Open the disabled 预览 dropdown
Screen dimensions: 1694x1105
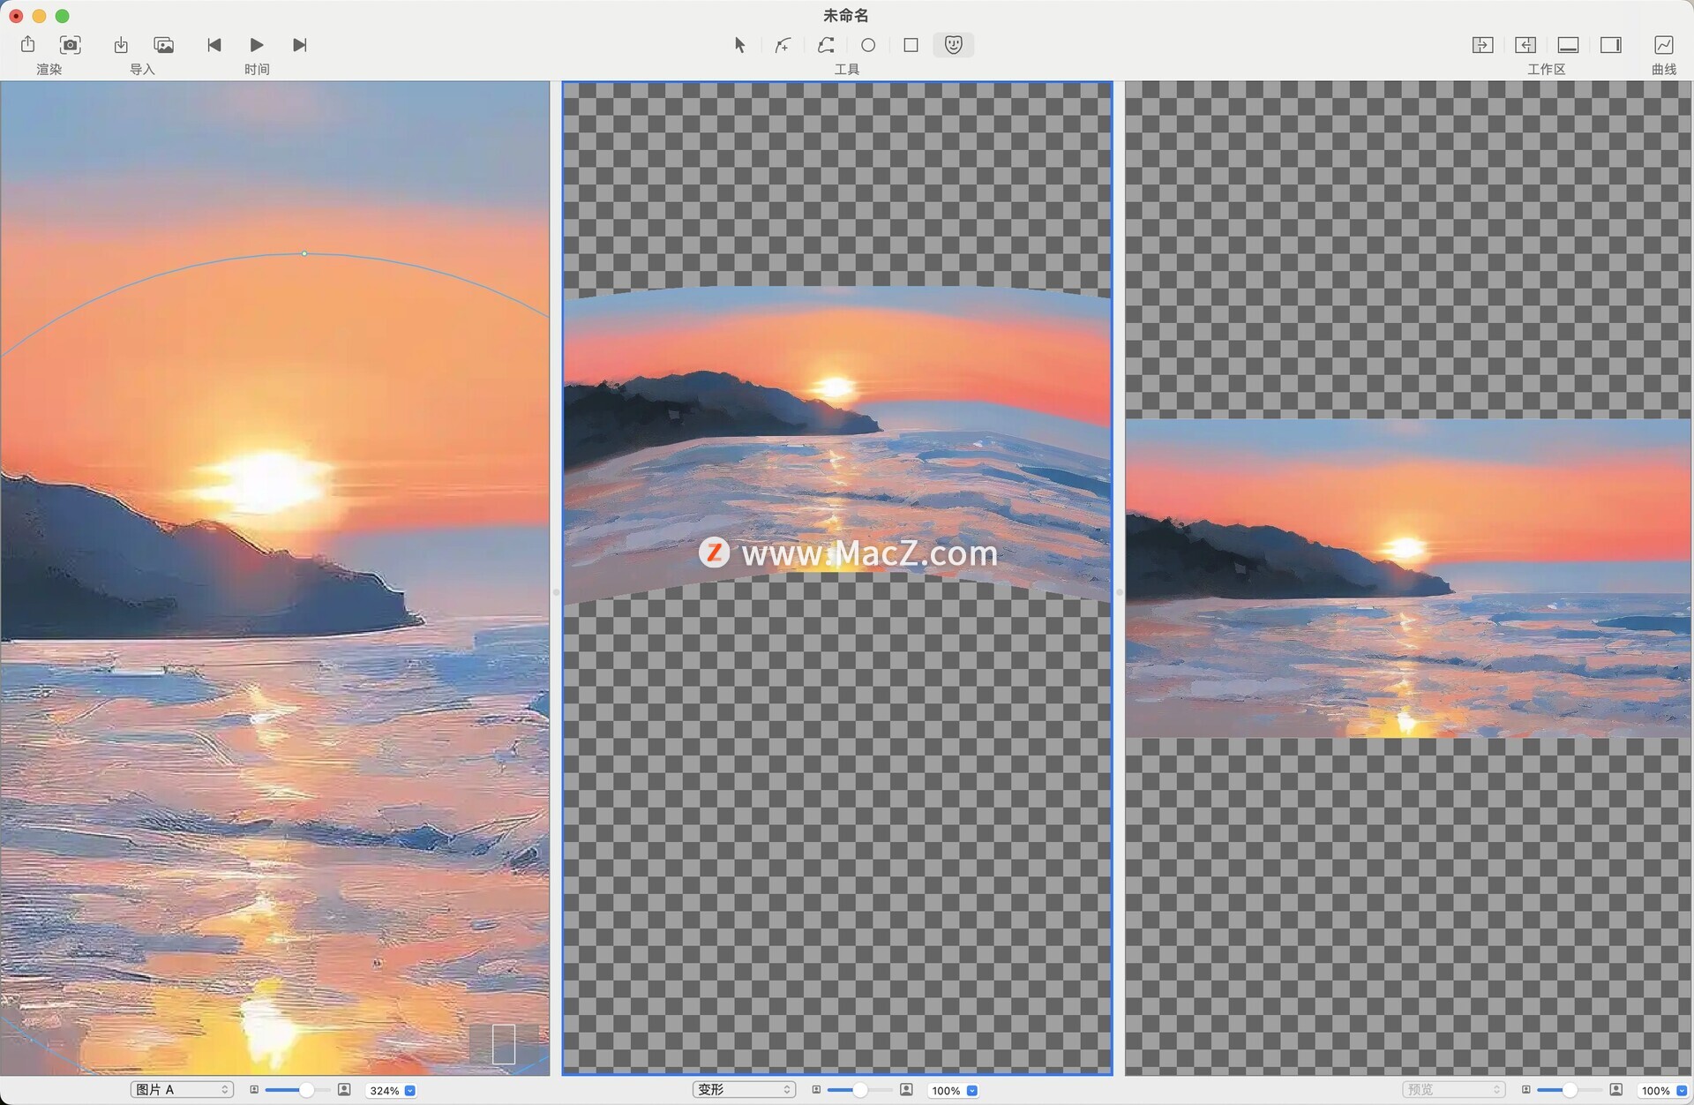[1453, 1090]
